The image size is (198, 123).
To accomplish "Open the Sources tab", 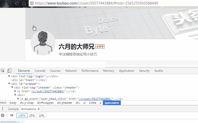I will [x=55, y=71].
